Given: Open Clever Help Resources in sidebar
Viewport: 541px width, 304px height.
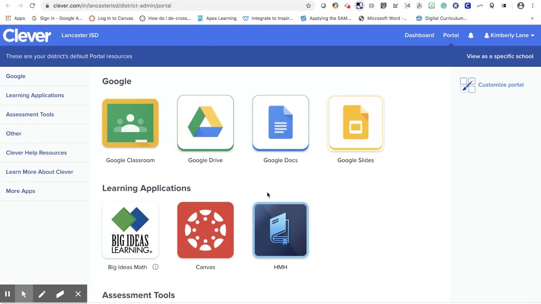Looking at the screenshot, I should pyautogui.click(x=36, y=153).
